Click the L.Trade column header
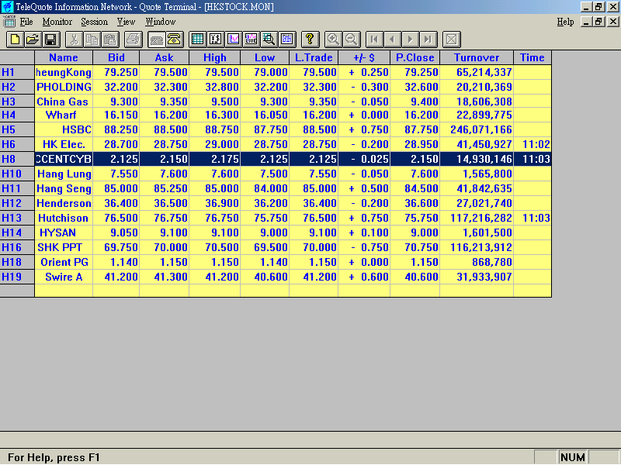621x465 pixels. (x=314, y=57)
